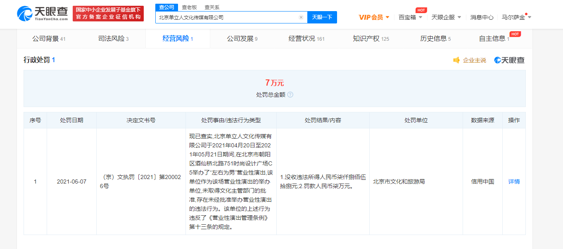Clear the search box with X icon
The width and height of the screenshot is (563, 249).
point(301,17)
